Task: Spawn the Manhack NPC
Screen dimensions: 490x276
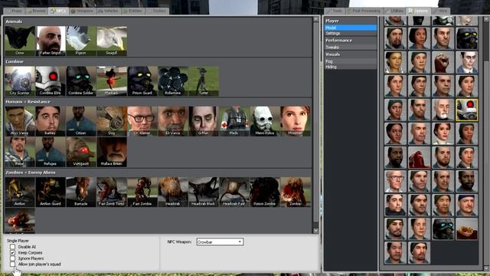Action: [112, 81]
